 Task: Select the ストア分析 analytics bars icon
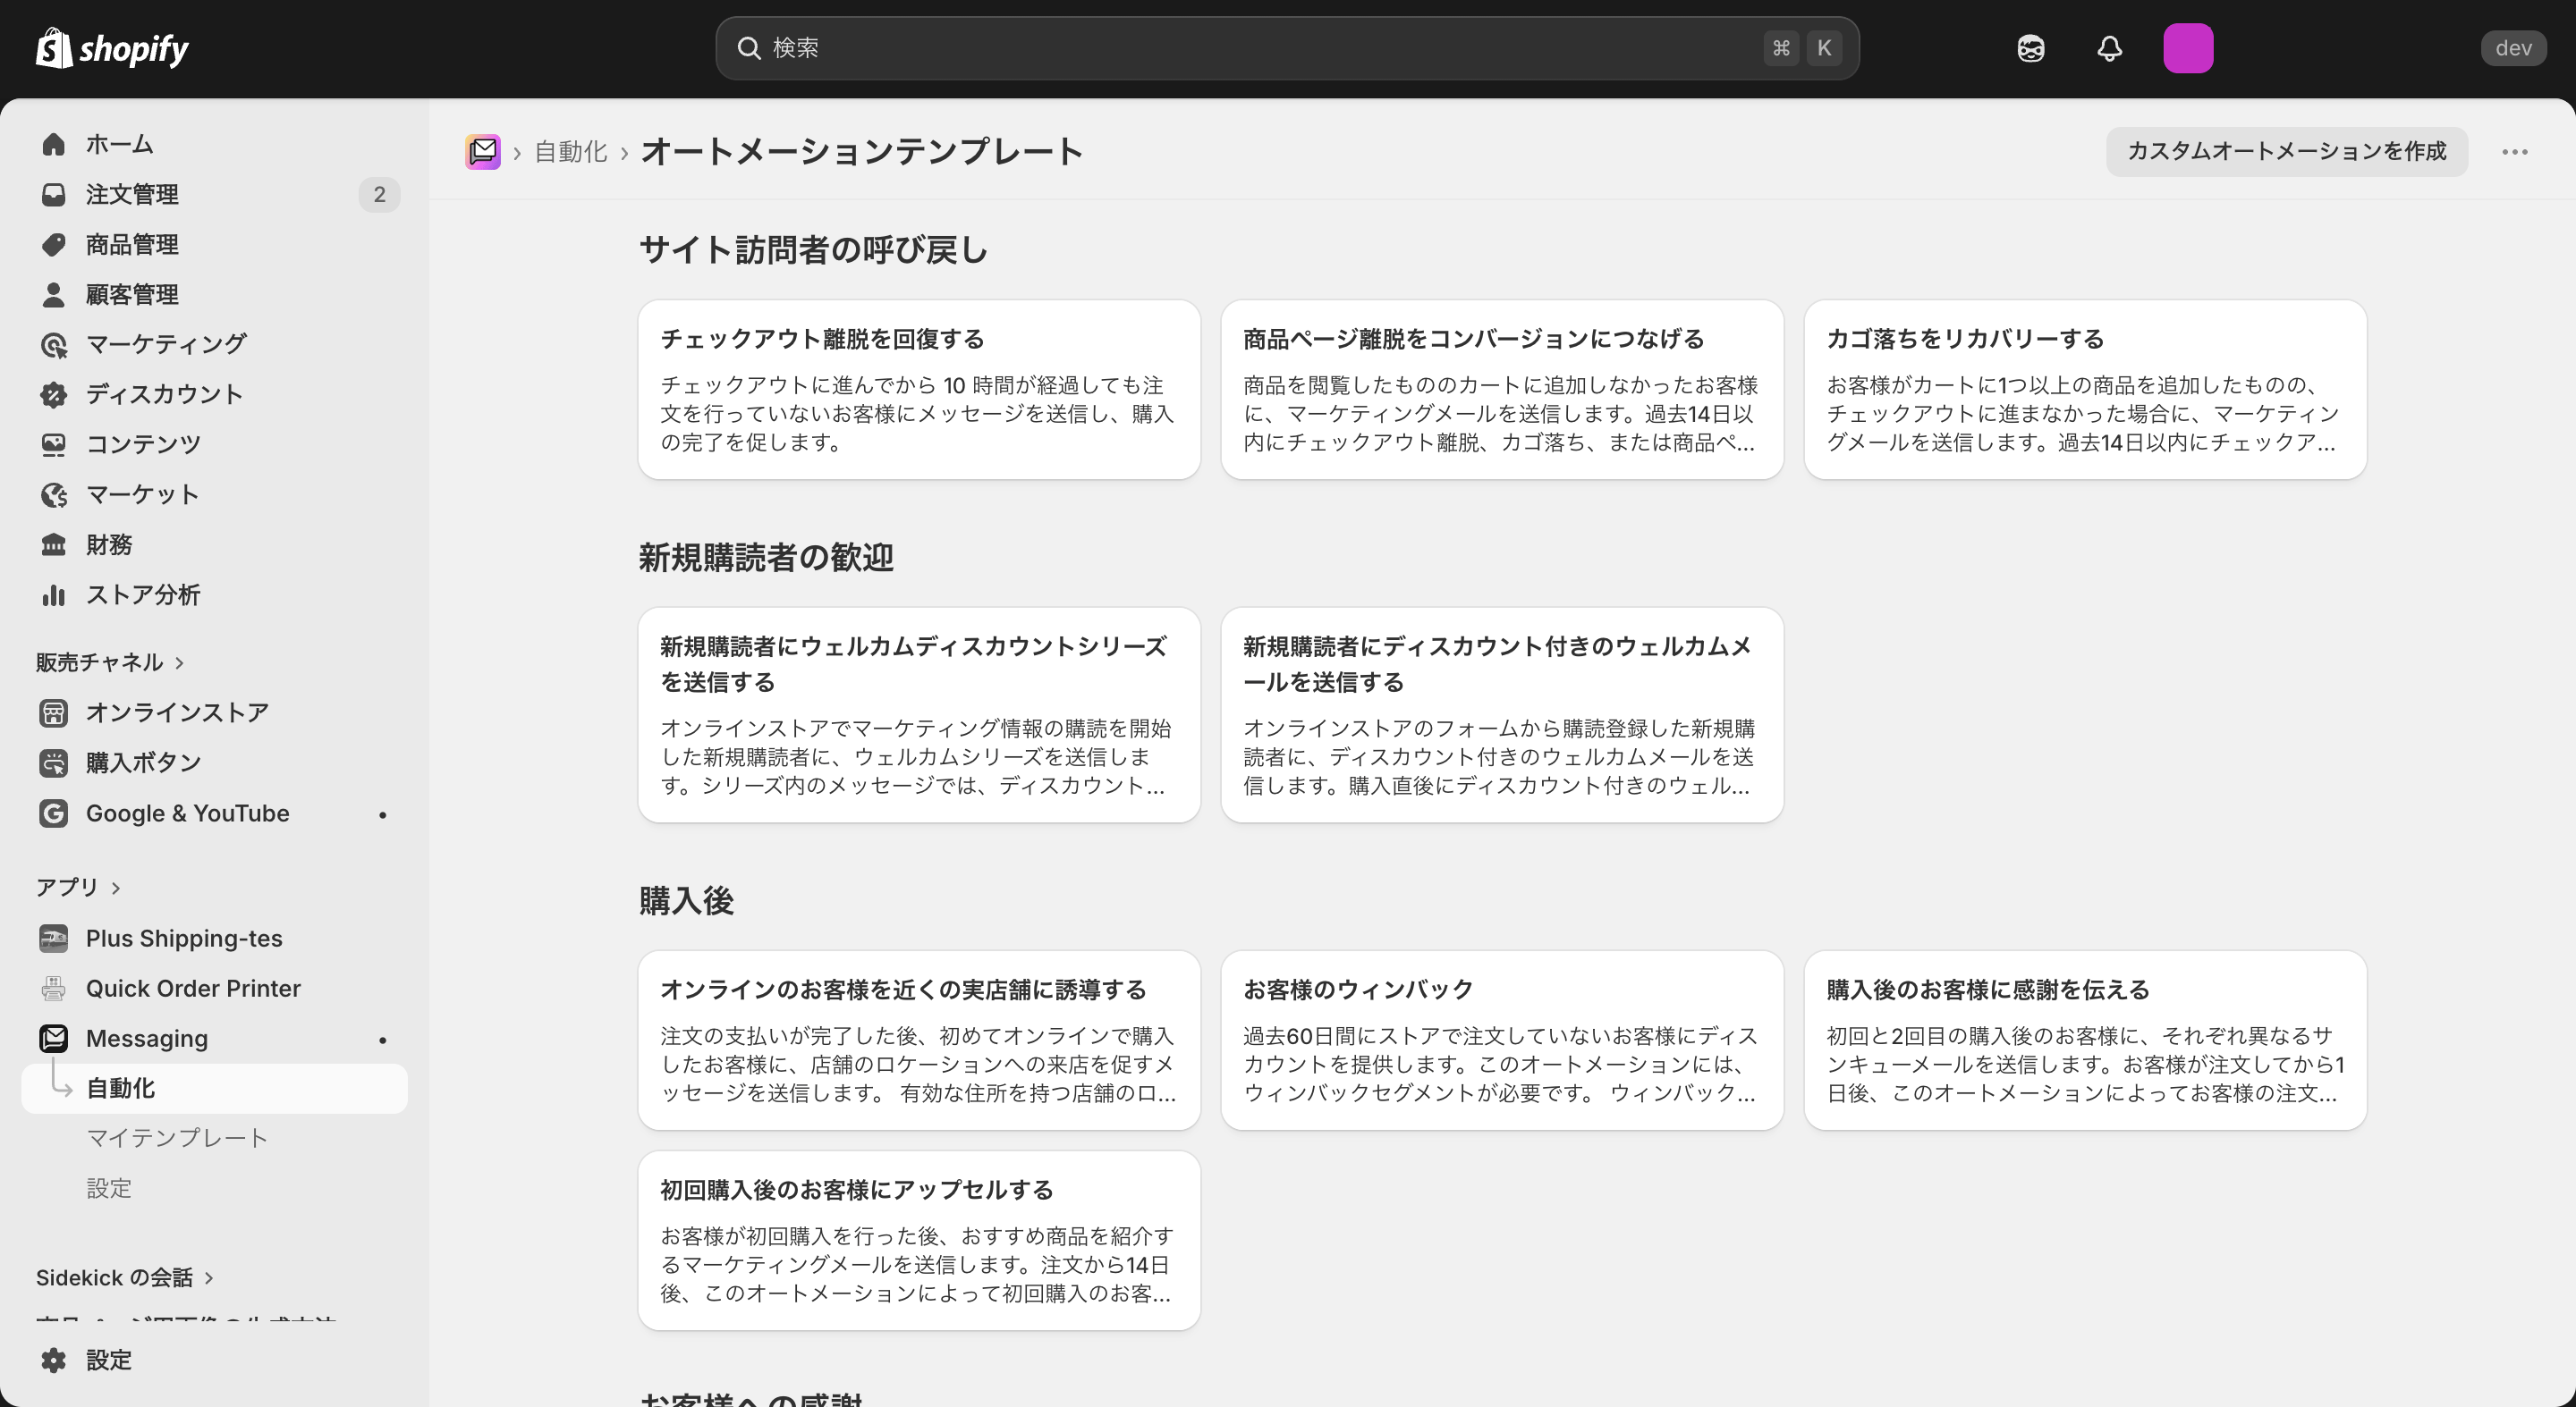click(52, 594)
